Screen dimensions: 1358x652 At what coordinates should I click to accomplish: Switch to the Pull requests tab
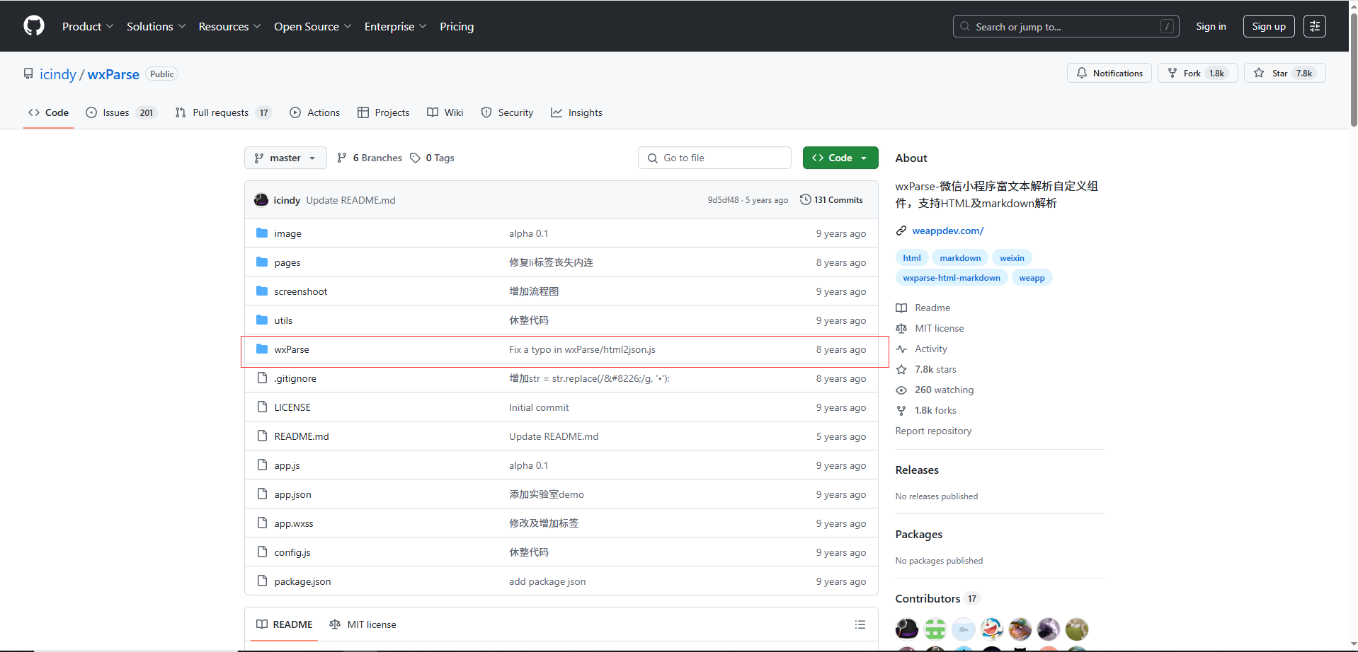(x=223, y=112)
